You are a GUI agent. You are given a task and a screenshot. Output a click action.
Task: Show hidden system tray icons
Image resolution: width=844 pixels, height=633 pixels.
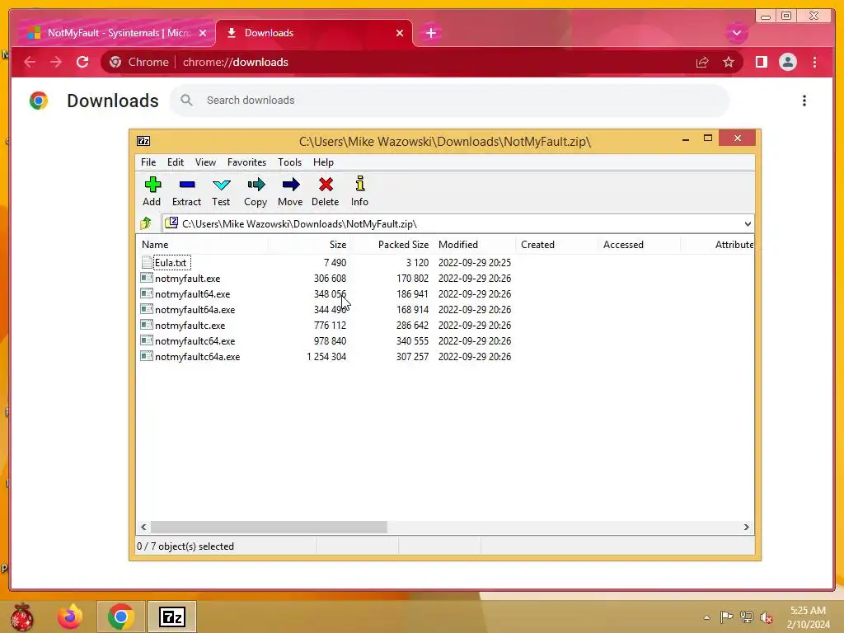pyautogui.click(x=706, y=617)
